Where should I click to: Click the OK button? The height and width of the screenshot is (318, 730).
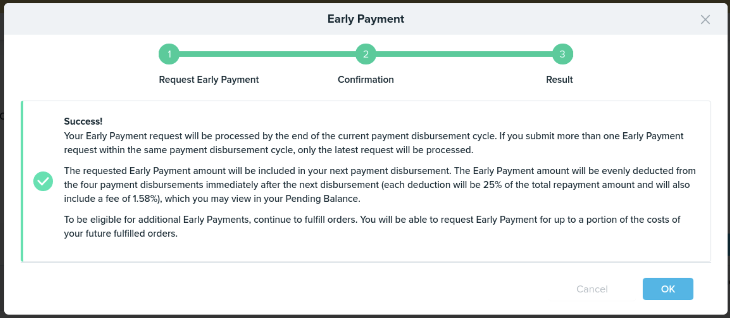tap(668, 289)
